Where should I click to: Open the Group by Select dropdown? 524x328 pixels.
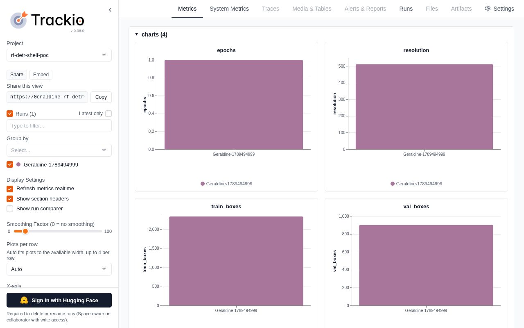(59, 150)
